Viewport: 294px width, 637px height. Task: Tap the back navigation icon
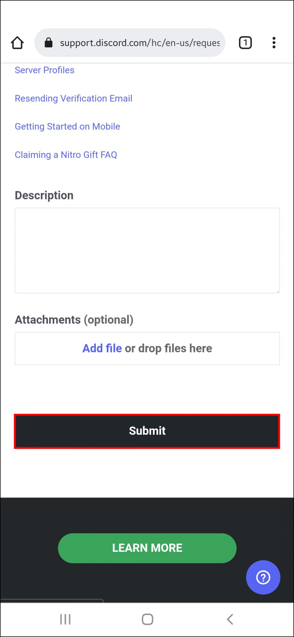click(x=230, y=619)
